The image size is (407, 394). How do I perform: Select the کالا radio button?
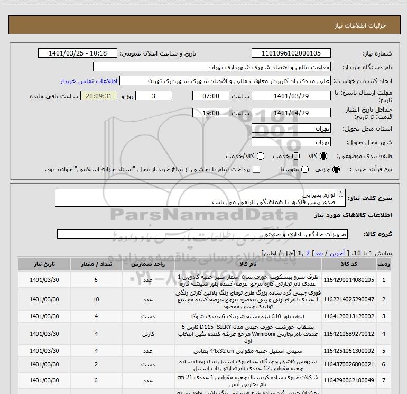(x=323, y=156)
